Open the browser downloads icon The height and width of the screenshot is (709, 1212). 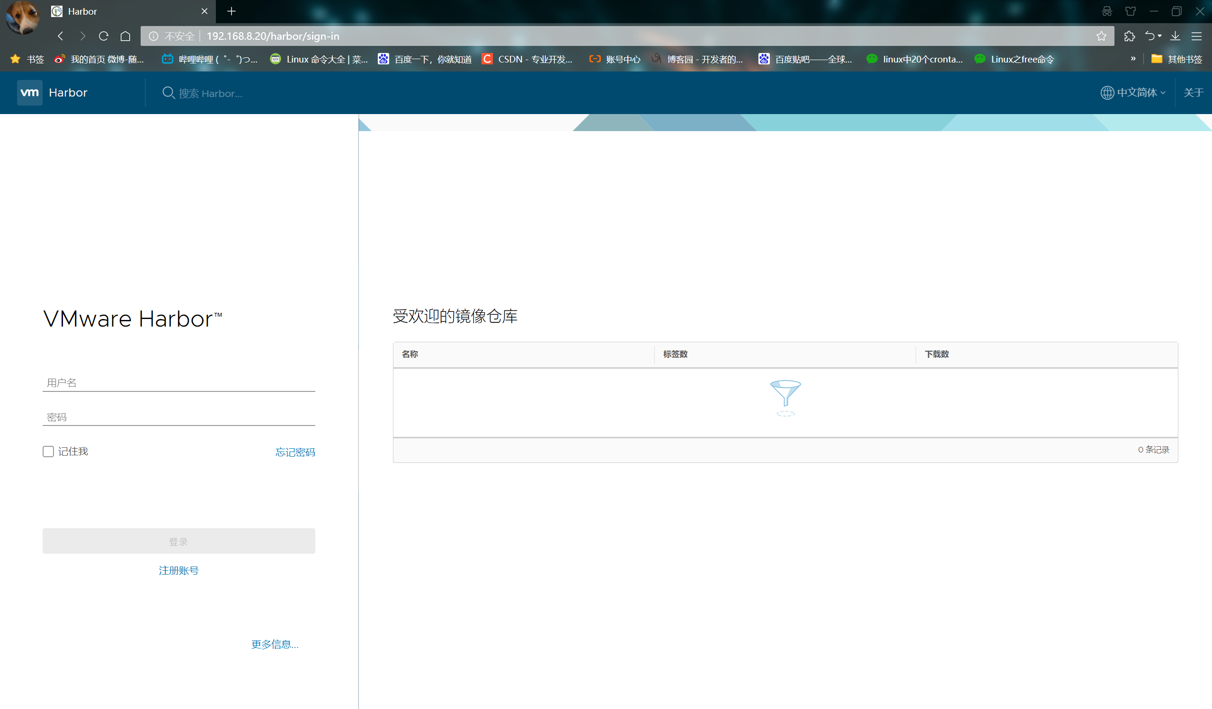click(x=1175, y=36)
